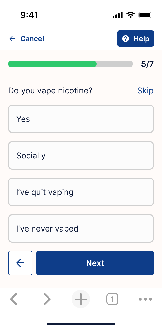Click the Cancel link text

coord(32,39)
